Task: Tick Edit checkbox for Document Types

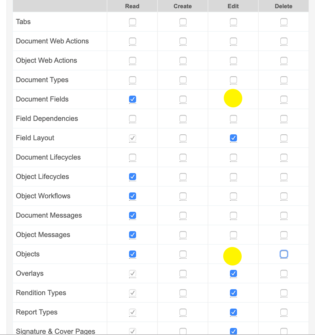Action: tap(233, 80)
